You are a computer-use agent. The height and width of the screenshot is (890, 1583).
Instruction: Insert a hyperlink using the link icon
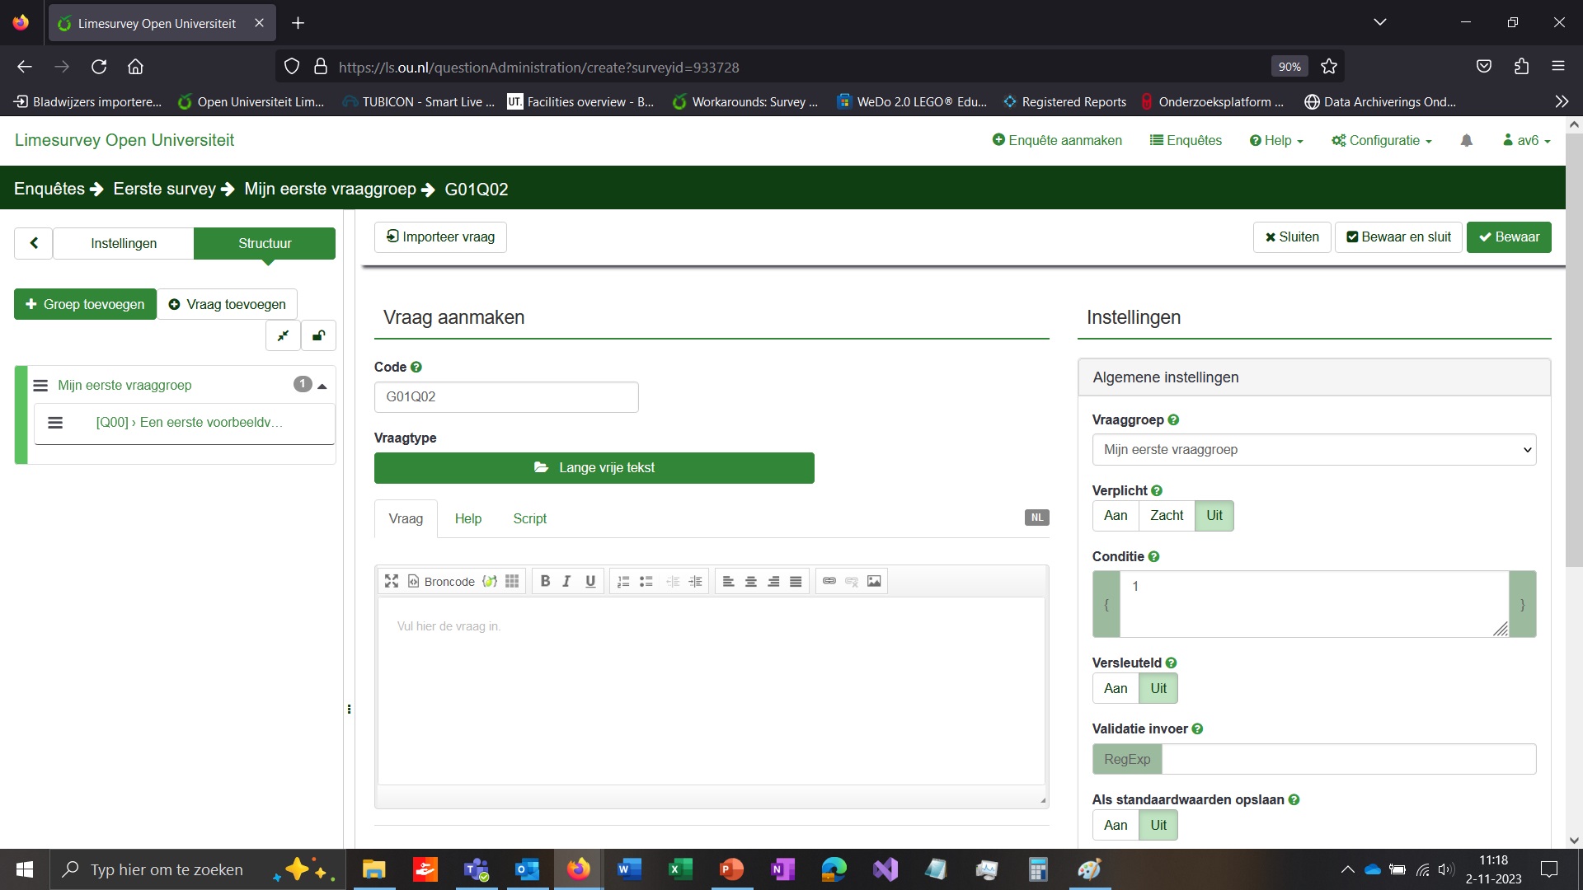(x=829, y=581)
